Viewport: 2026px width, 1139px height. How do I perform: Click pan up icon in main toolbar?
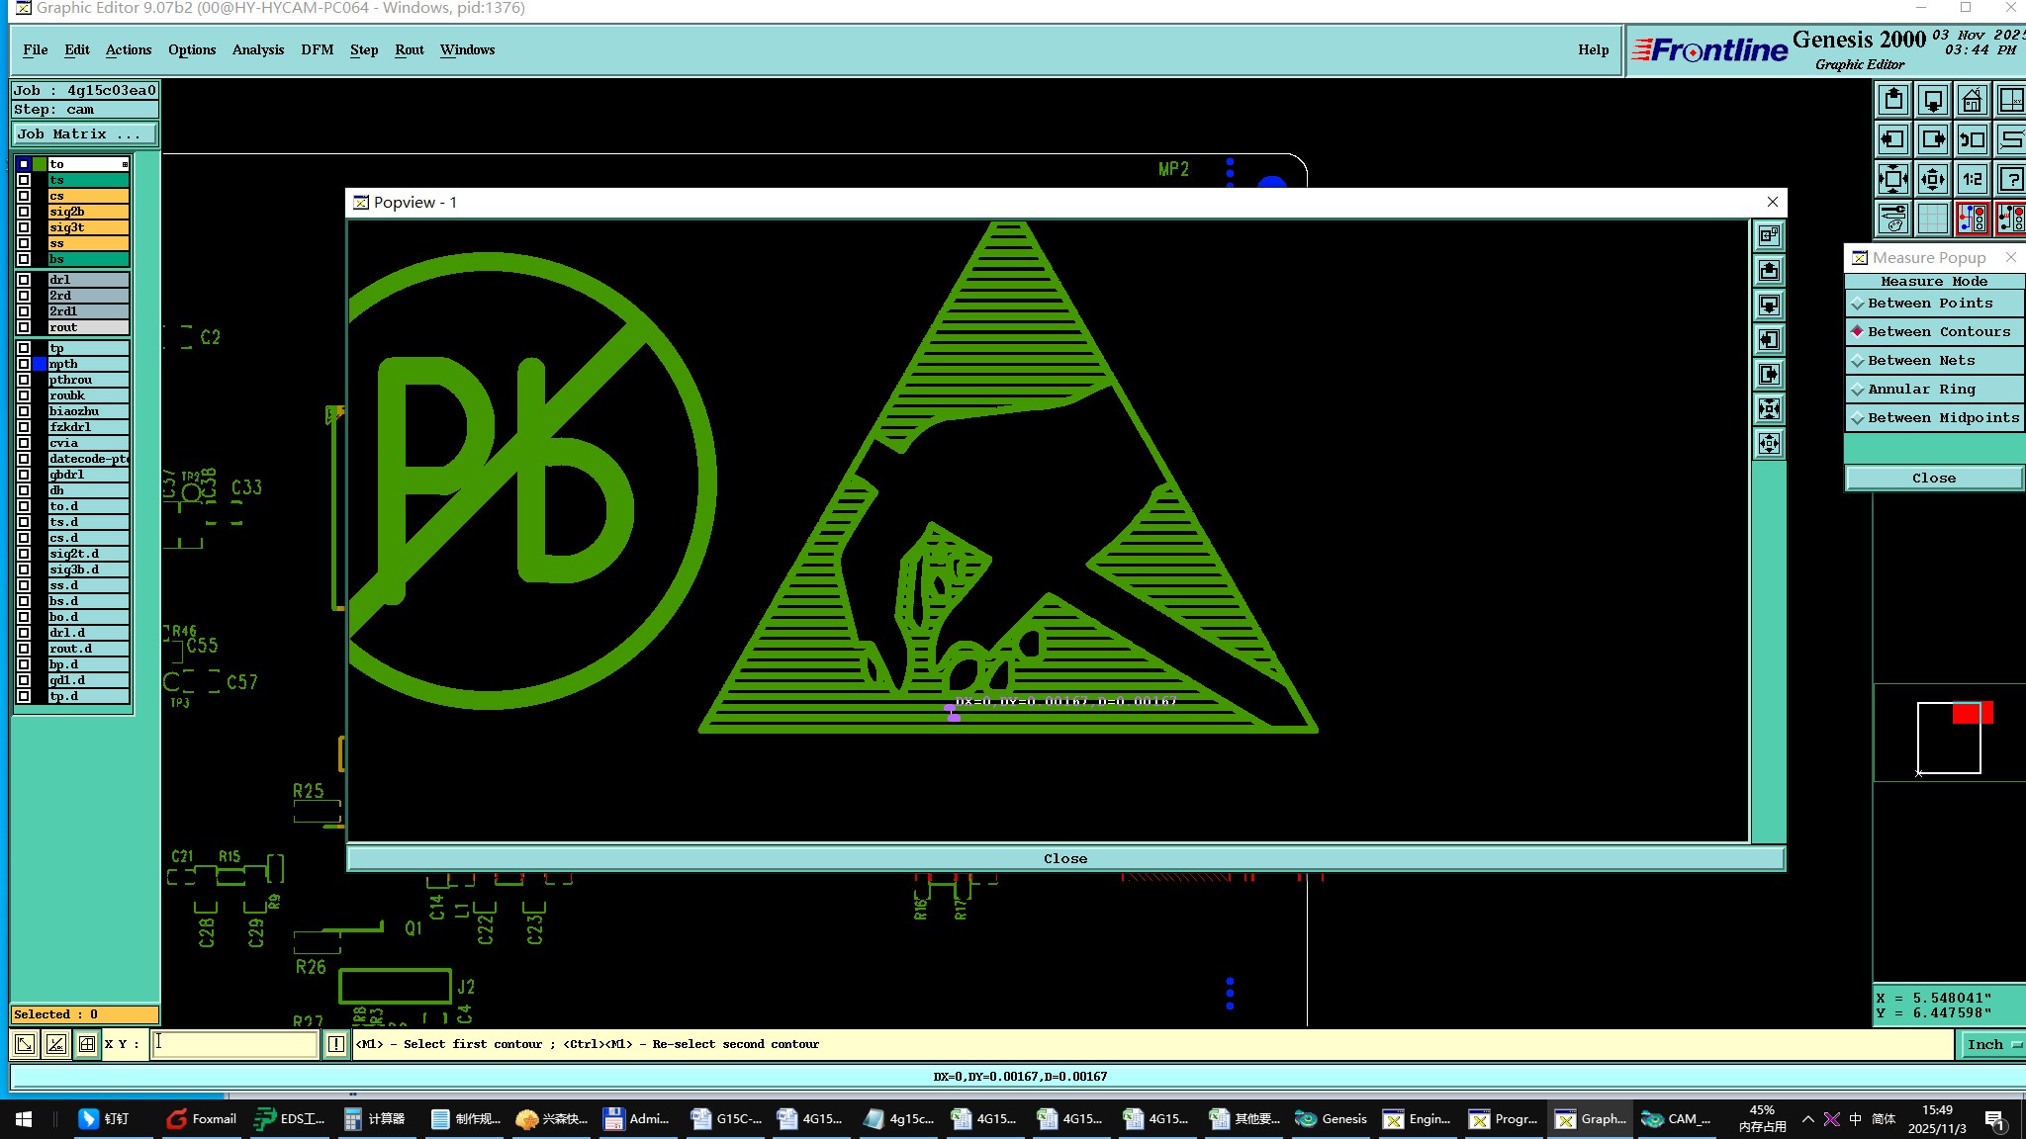[x=1892, y=100]
